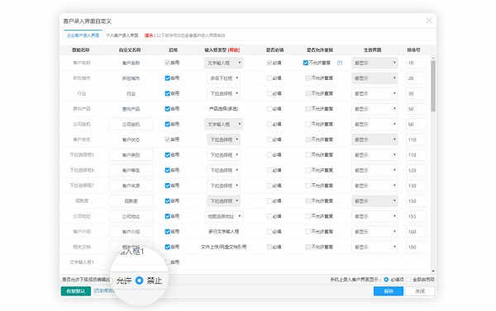Open input type dropdown in 公司地址 row
This screenshot has width=496, height=311.
[x=224, y=216]
